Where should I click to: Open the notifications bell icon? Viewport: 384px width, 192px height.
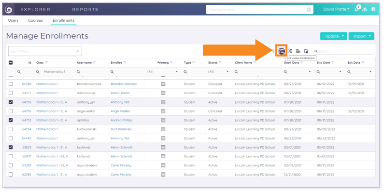356,9
